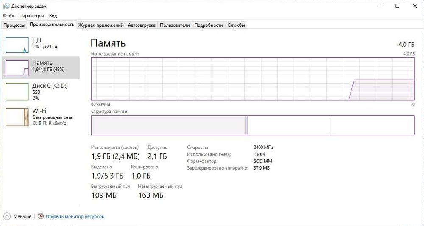Image resolution: width=424 pixels, height=226 pixels.
Task: Click the memory composition bar's in-use section
Action: pos(168,125)
